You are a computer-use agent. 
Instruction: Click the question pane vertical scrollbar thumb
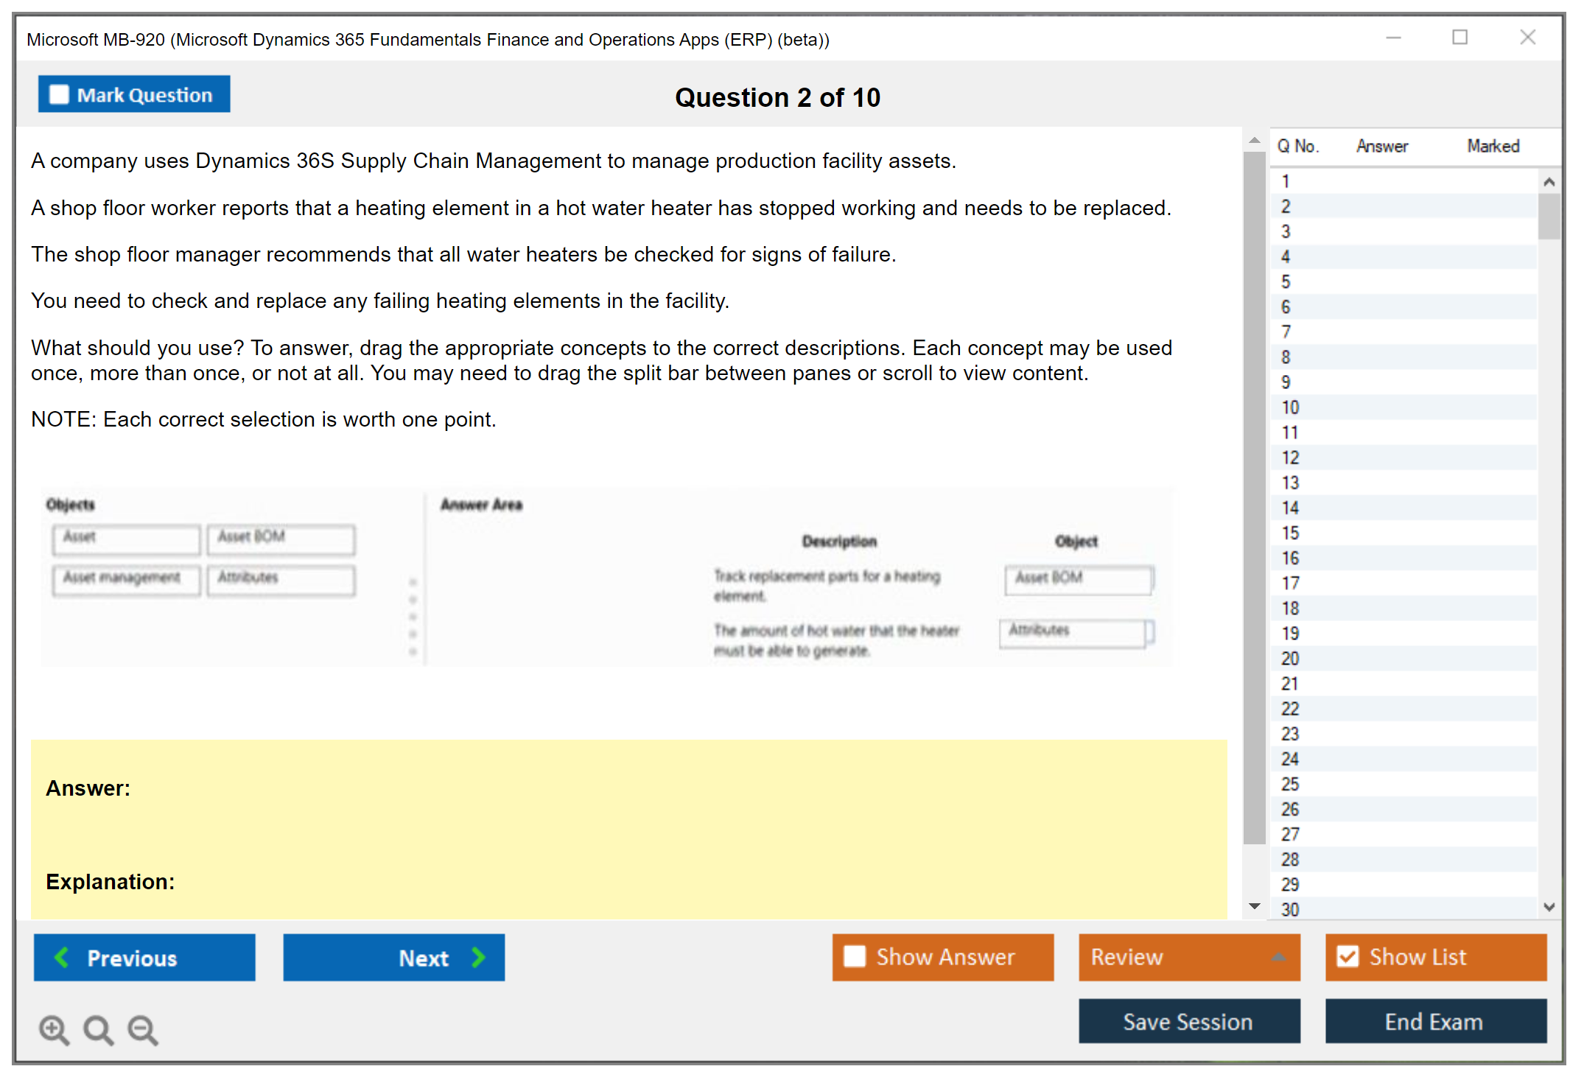pyautogui.click(x=1254, y=497)
